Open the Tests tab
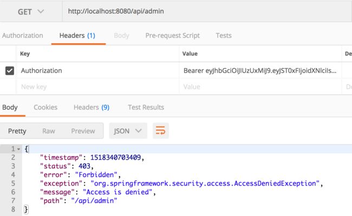 (224, 35)
